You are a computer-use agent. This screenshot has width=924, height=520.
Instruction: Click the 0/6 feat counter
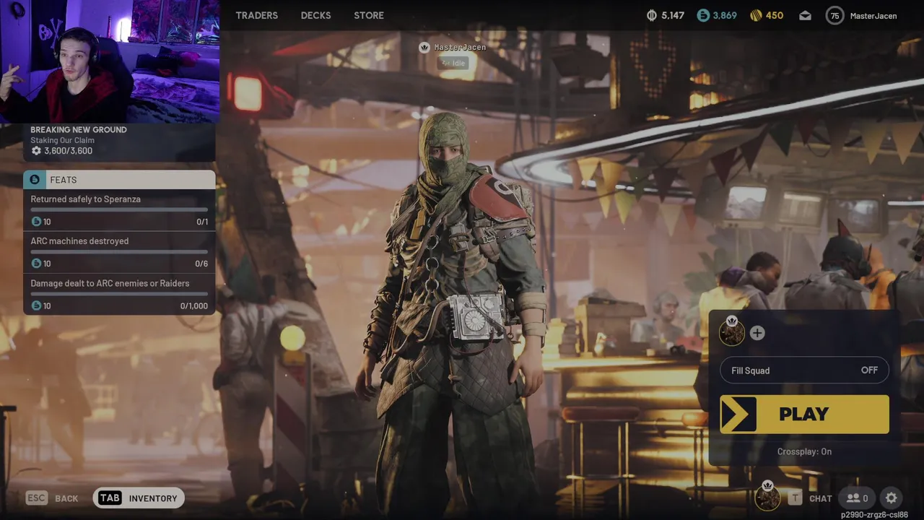(x=201, y=264)
